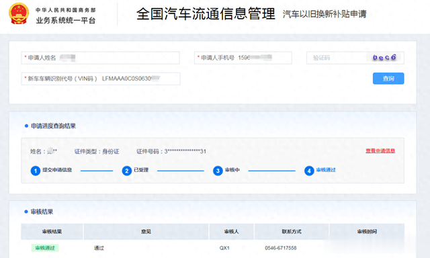Click the 证件类型：身份证 text

(97, 151)
